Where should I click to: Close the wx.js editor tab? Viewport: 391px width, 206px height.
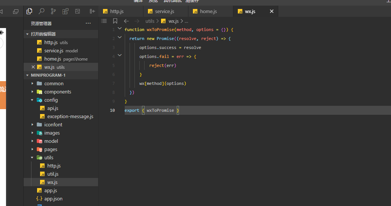pos(272,11)
